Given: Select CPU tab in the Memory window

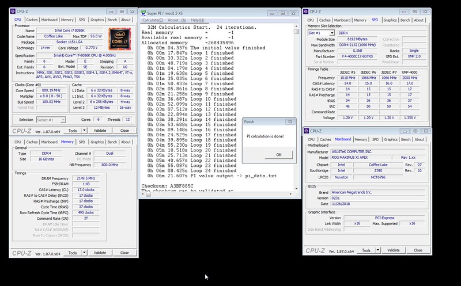Looking at the screenshot, I should click(x=18, y=142).
